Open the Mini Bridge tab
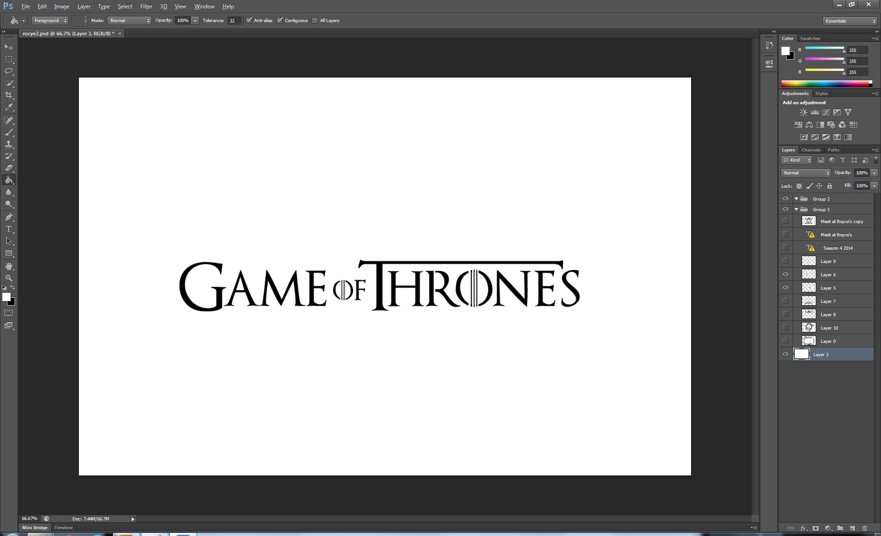The width and height of the screenshot is (881, 536). (35, 528)
